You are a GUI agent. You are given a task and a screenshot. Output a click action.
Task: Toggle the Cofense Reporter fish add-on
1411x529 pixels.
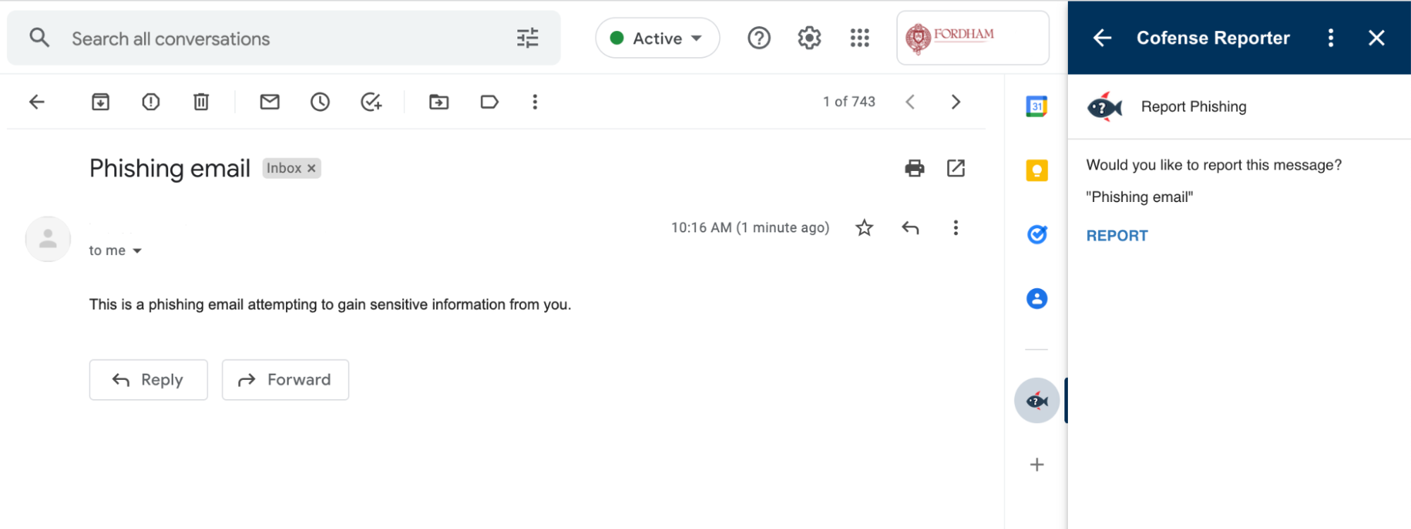coord(1036,400)
